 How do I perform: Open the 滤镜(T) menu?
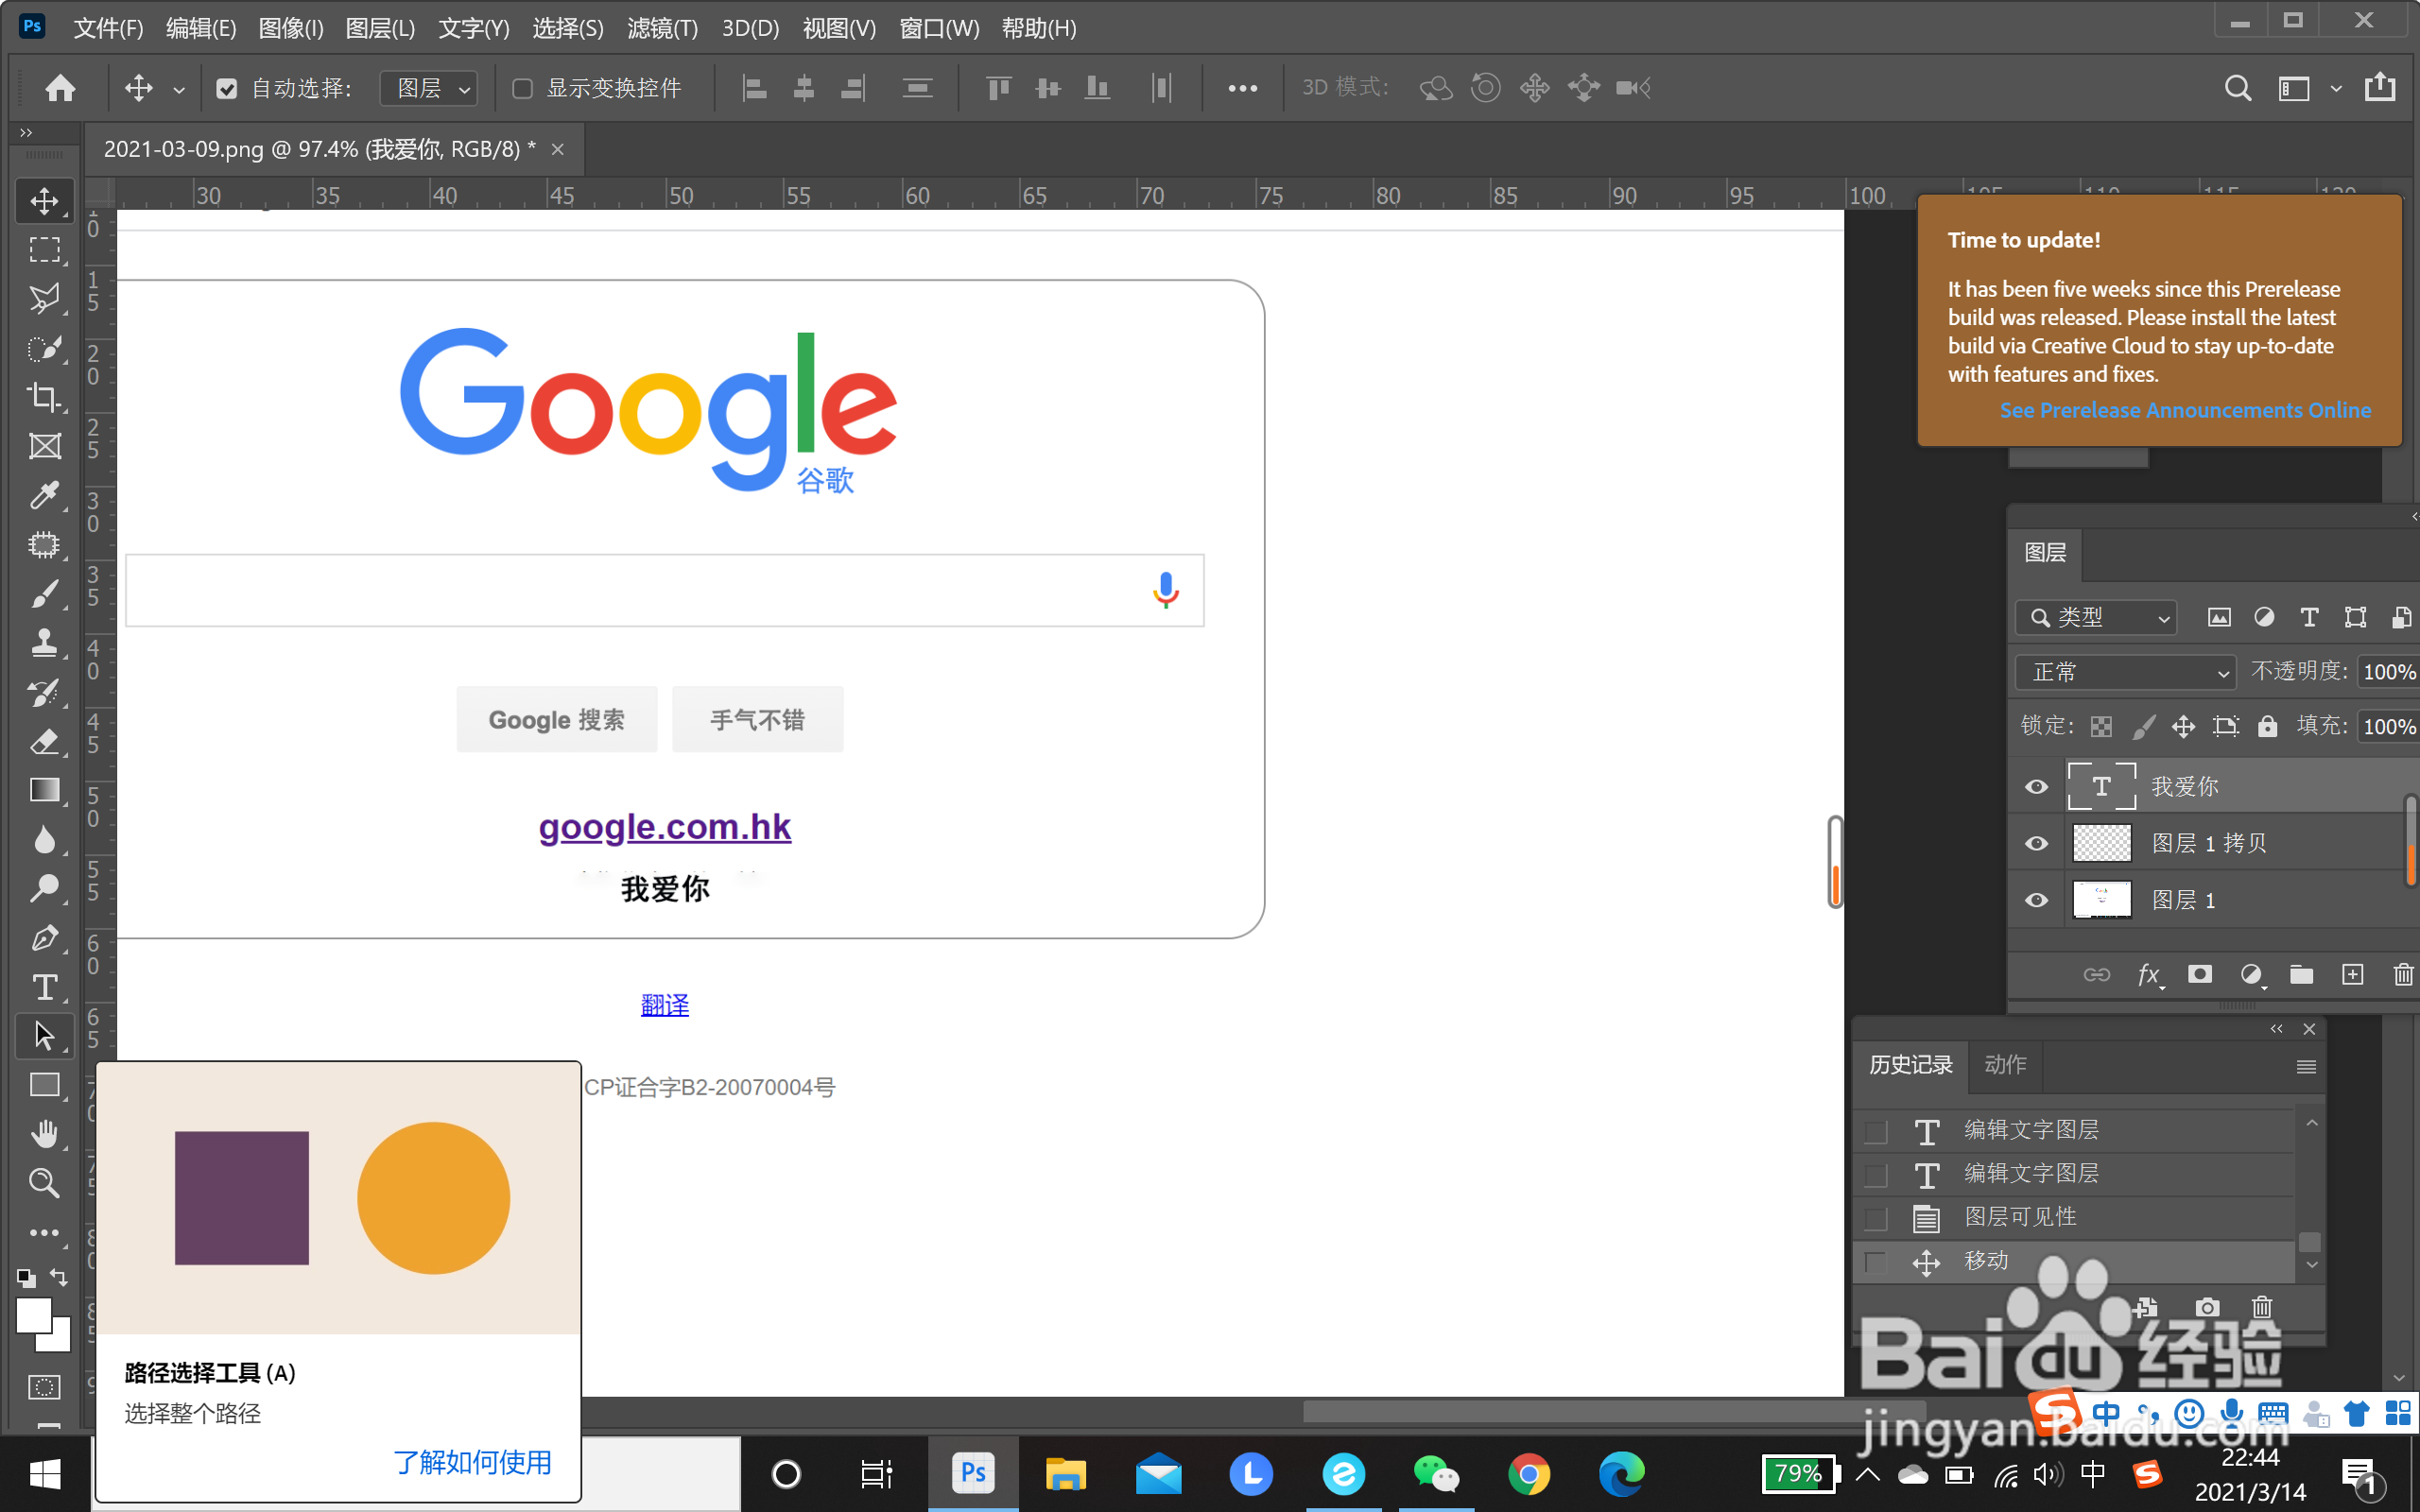point(662,28)
